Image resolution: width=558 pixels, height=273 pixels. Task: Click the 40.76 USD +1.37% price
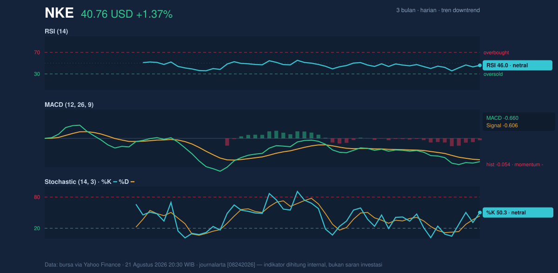click(x=126, y=14)
